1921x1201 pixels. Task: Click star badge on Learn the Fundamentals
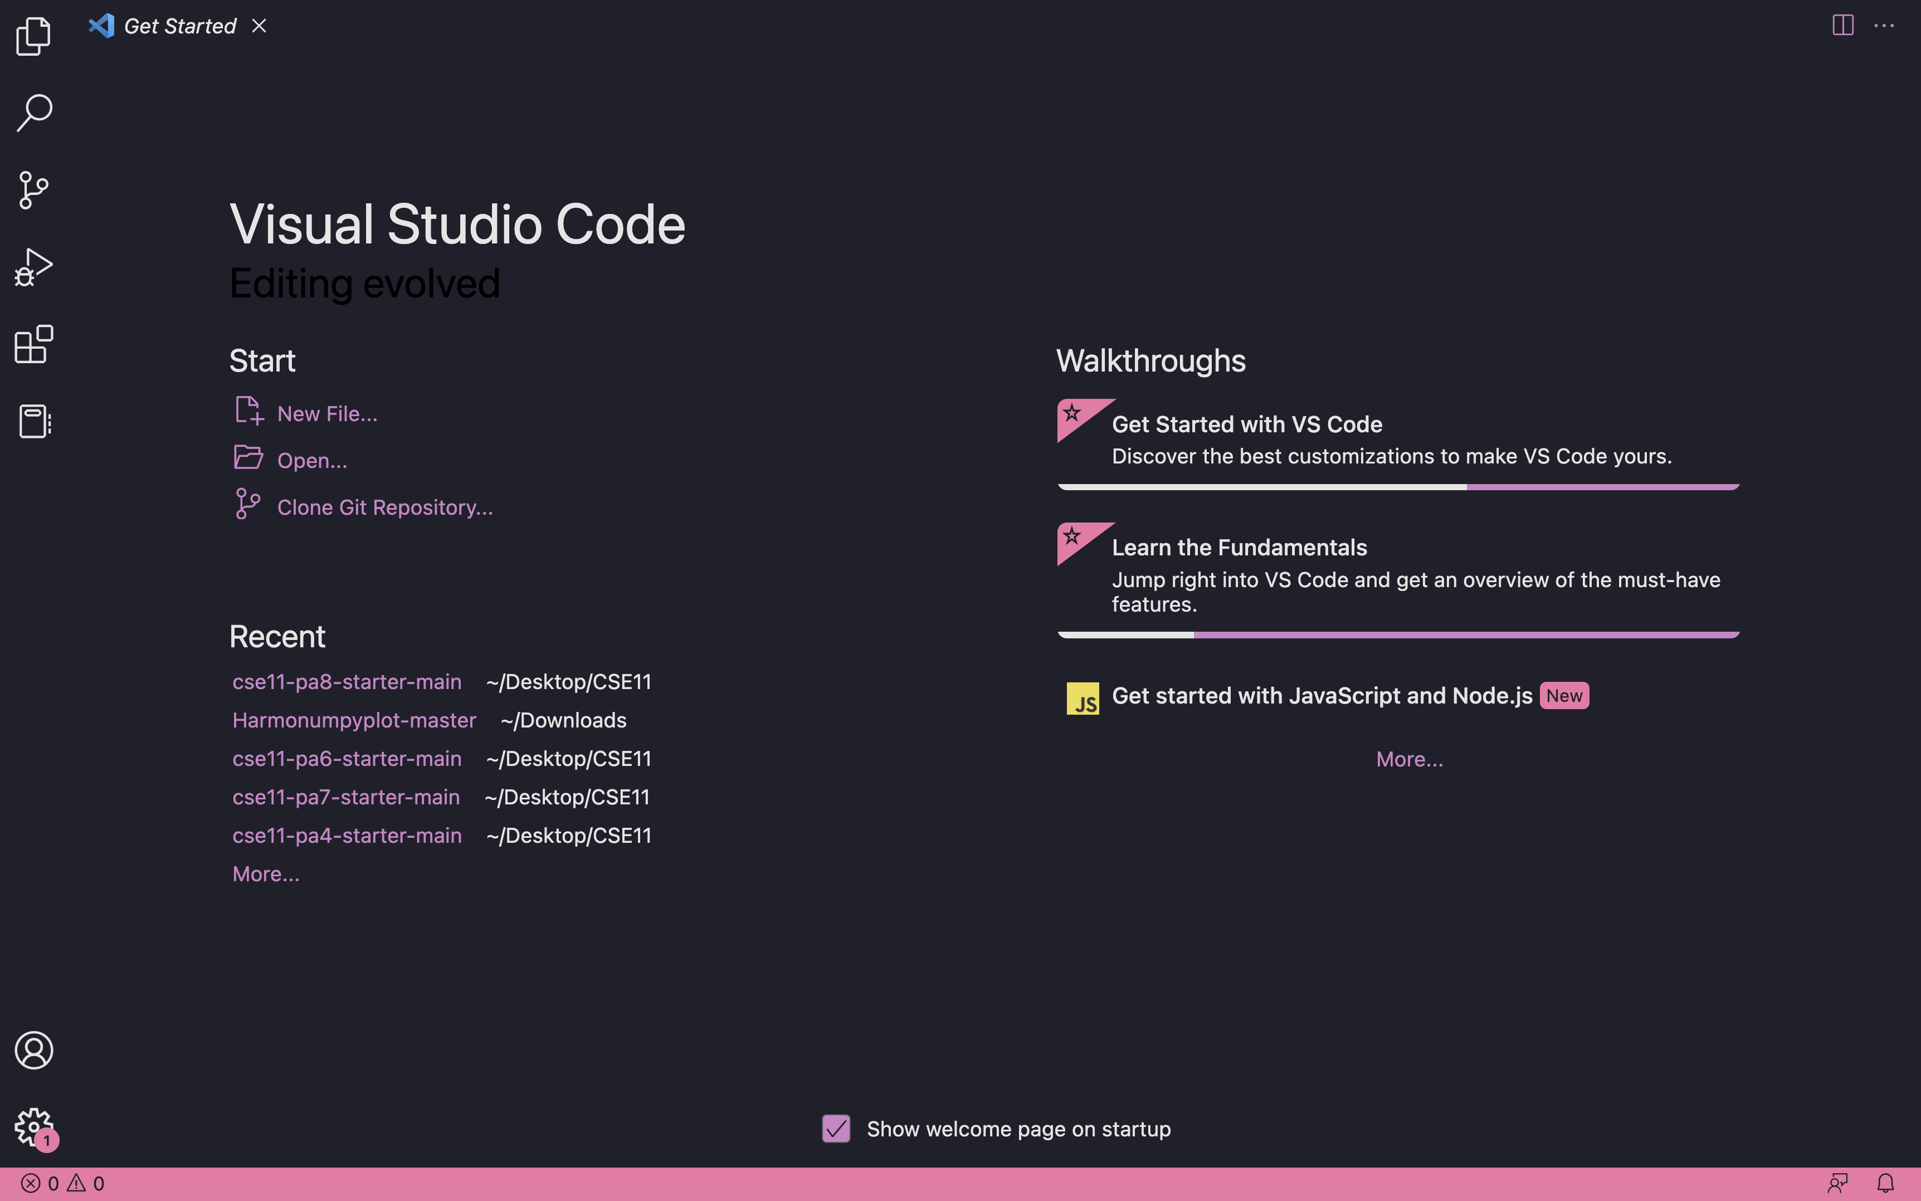tap(1072, 536)
